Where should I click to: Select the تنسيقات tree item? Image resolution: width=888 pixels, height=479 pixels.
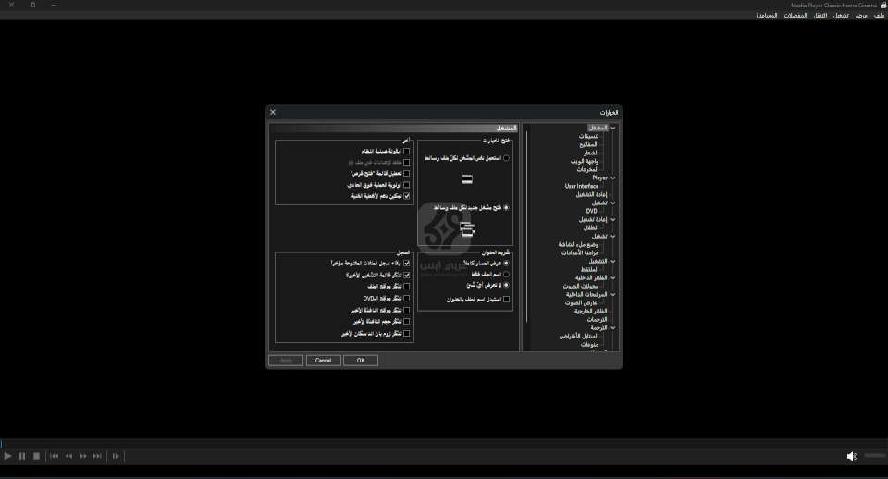(x=588, y=137)
